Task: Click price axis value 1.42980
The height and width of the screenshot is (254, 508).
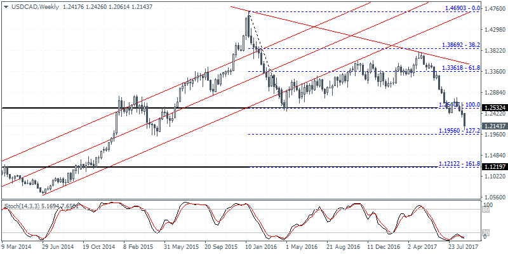Action: (x=495, y=29)
